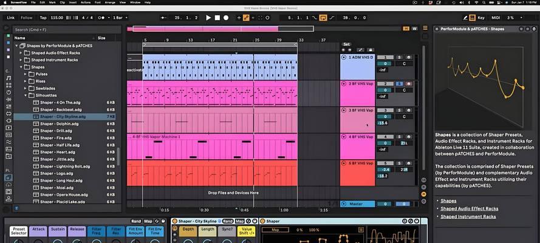Toggle the H overview button
Viewport: 540px width, 243px height.
point(406,29)
